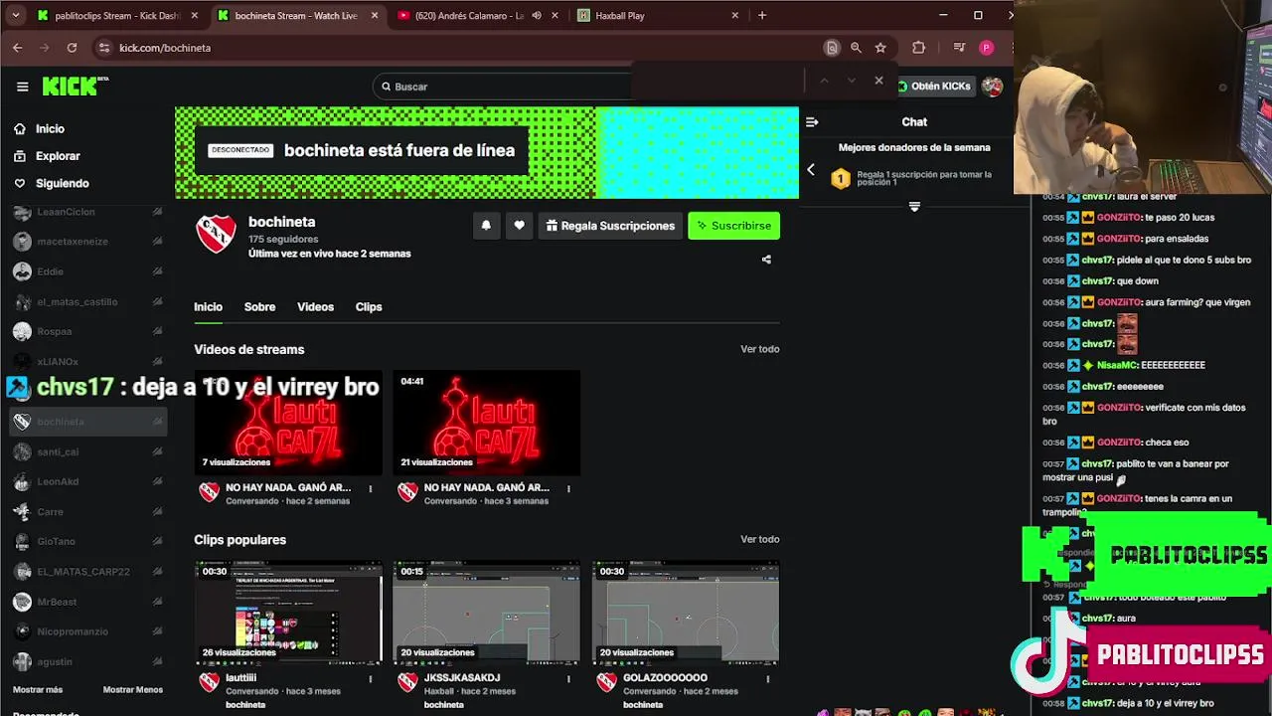The width and height of the screenshot is (1272, 716).
Task: Go to previous find result arrow
Action: 824,80
